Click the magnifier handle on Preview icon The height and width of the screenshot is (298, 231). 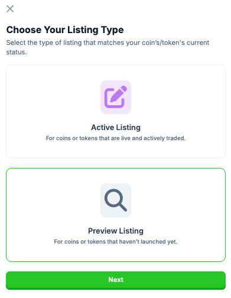[123, 207]
